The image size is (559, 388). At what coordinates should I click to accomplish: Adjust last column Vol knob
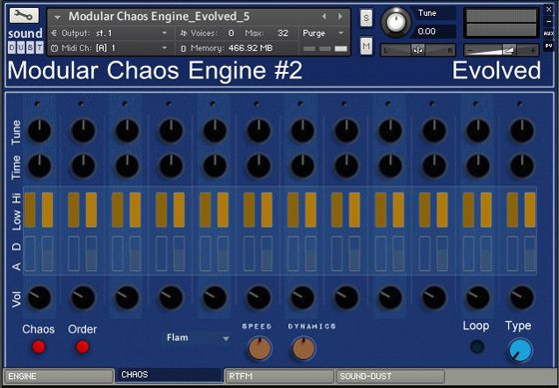point(522,297)
